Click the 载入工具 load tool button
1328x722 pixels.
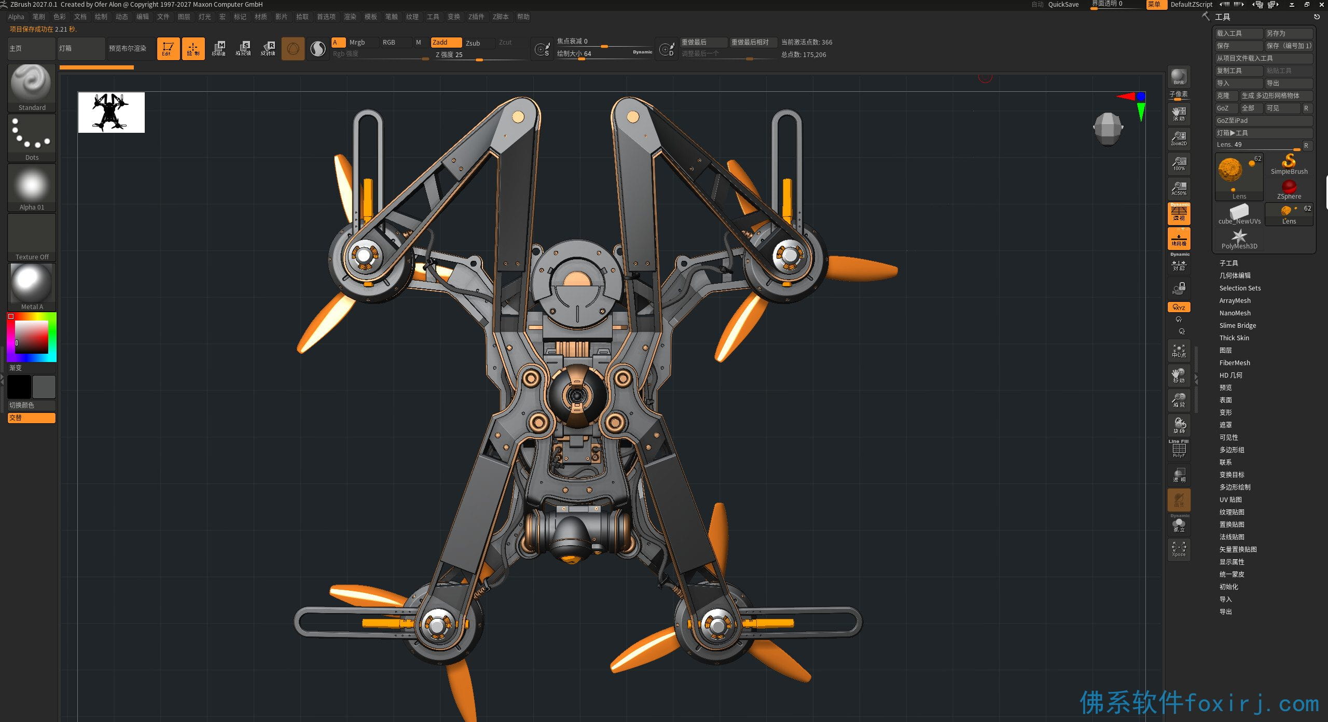[x=1239, y=33]
